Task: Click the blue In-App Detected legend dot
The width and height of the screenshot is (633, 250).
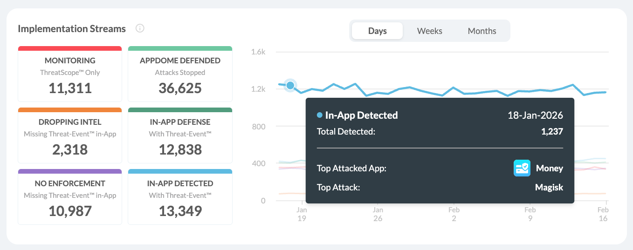Action: (x=319, y=115)
